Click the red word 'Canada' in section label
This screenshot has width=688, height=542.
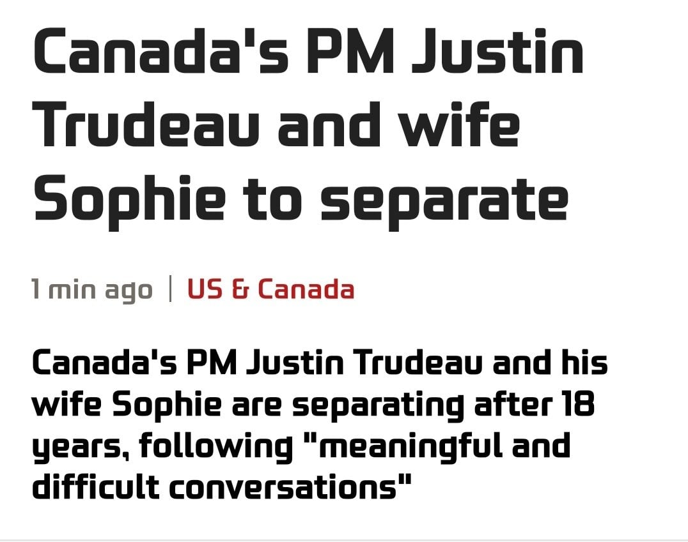coord(306,289)
